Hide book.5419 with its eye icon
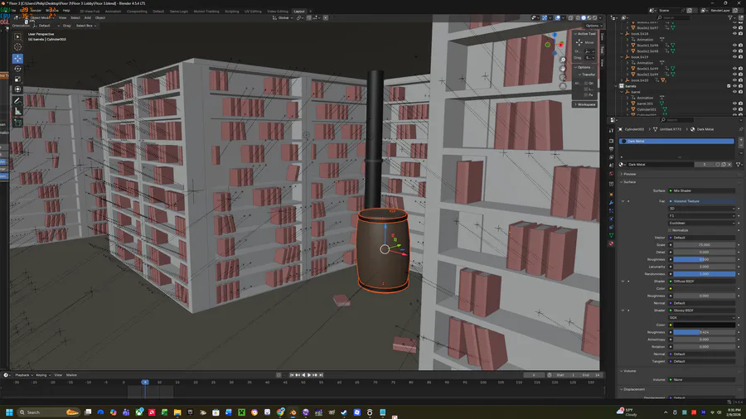Image resolution: width=746 pixels, height=419 pixels. pos(734,57)
